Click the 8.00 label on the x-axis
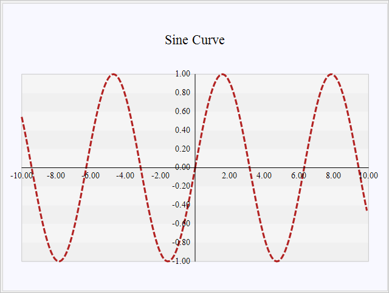Viewport: 389px width, 293px height. (333, 175)
